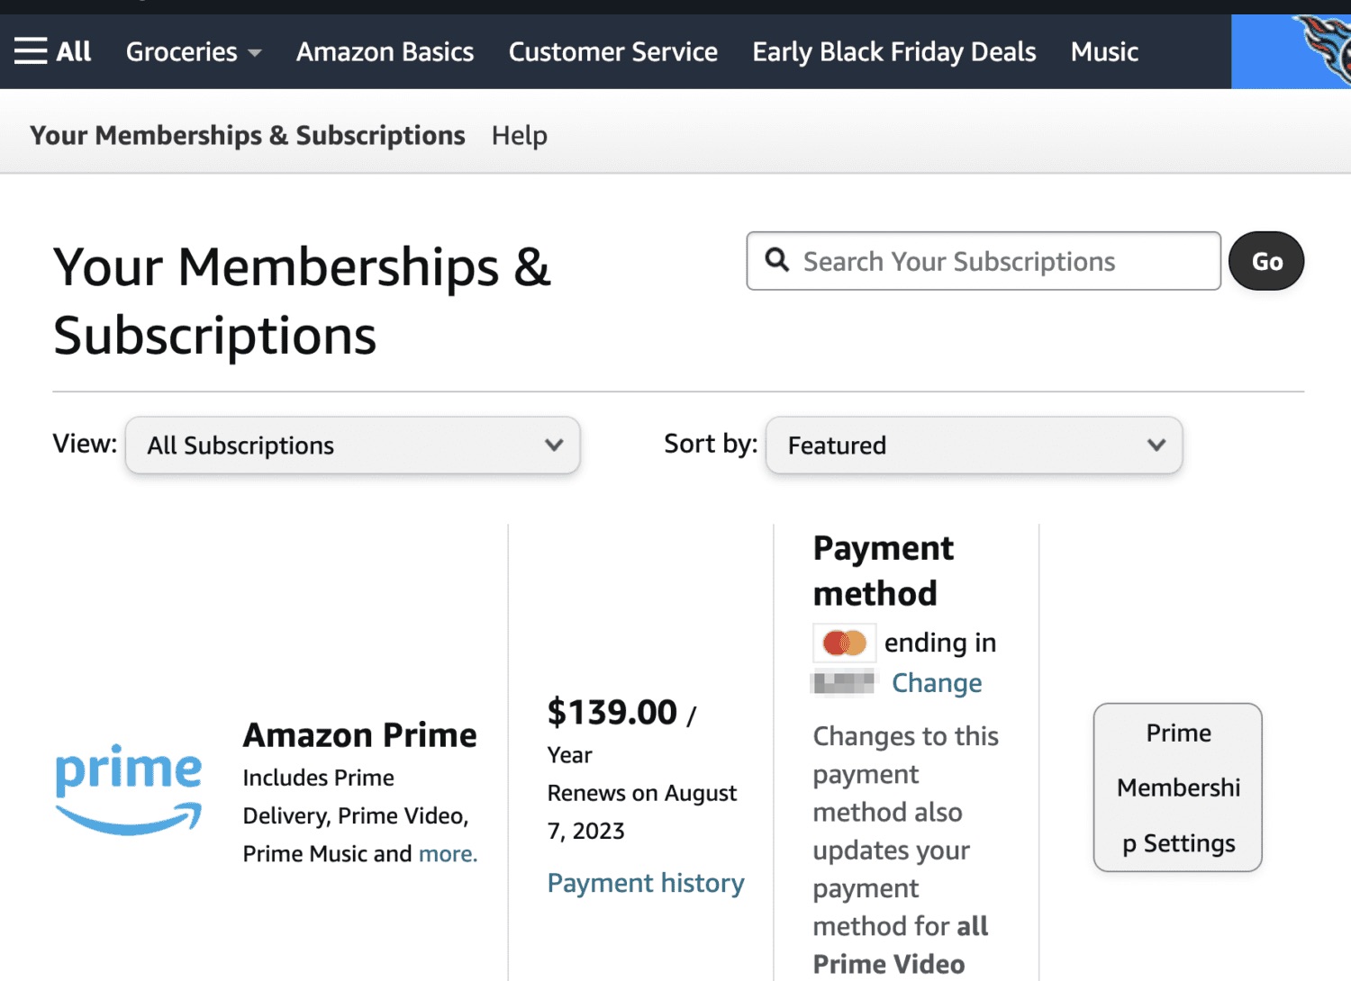The image size is (1351, 981).
Task: Click the Search Your Subscriptions field
Action: point(982,261)
